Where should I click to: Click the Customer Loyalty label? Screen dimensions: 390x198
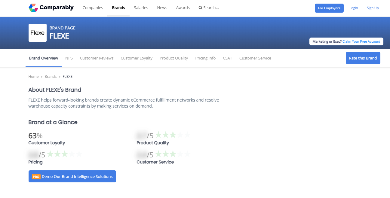coord(47,143)
